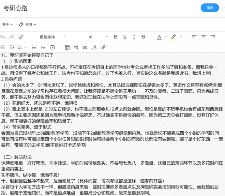225x196 pixels.
Task: Click the line spacing icon
Action: click(x=20, y=47)
